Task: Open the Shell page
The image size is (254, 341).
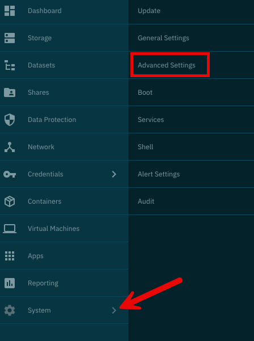Action: (x=145, y=147)
